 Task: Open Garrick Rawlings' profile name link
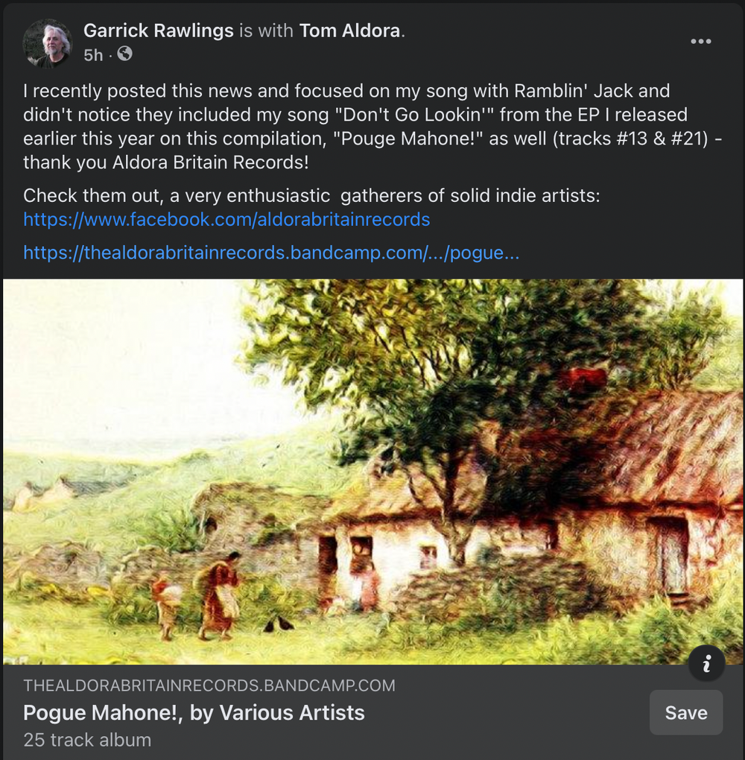(159, 31)
